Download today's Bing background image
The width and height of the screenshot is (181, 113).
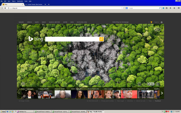(157, 84)
